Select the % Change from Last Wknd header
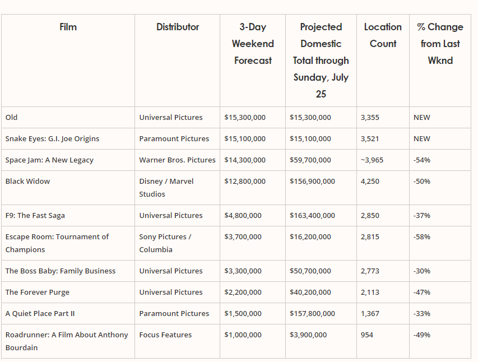 tap(440, 44)
